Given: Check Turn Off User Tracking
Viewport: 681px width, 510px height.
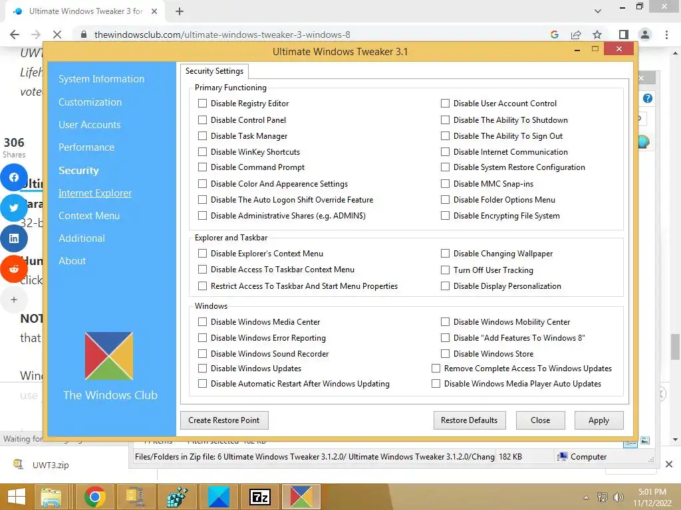Looking at the screenshot, I should [x=445, y=270].
